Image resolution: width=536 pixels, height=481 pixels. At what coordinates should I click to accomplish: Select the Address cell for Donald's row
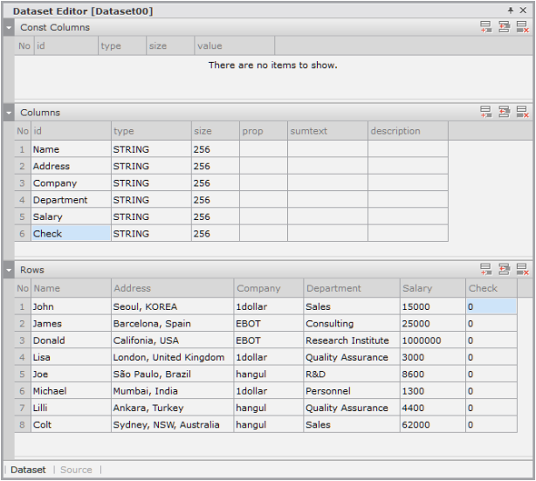click(172, 340)
